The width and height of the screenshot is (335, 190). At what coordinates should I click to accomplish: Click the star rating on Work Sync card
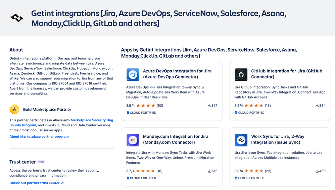254,171
